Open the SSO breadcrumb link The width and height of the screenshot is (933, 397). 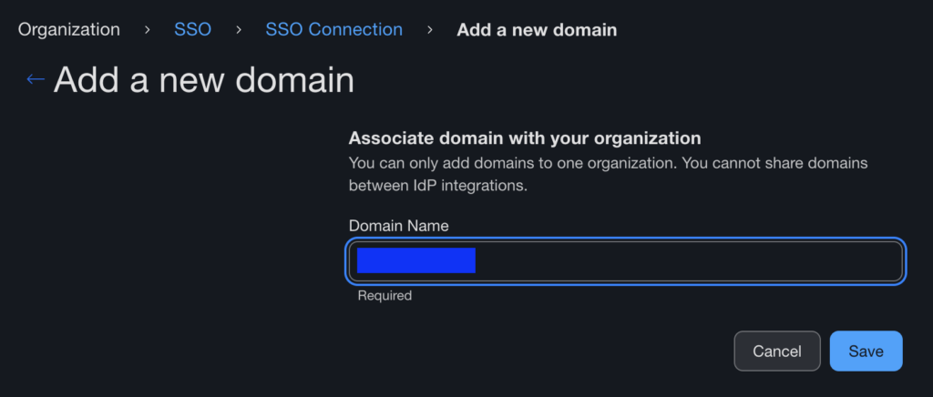[x=192, y=30]
